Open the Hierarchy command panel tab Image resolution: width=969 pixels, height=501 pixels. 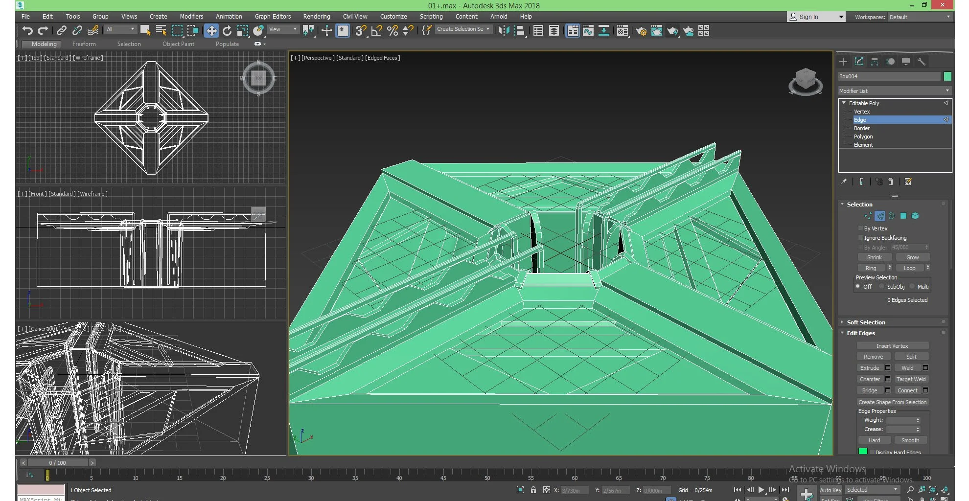click(x=874, y=62)
